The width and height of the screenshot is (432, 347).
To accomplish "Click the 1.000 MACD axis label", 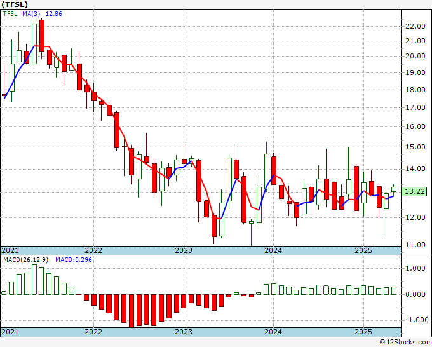I will coord(415,268).
